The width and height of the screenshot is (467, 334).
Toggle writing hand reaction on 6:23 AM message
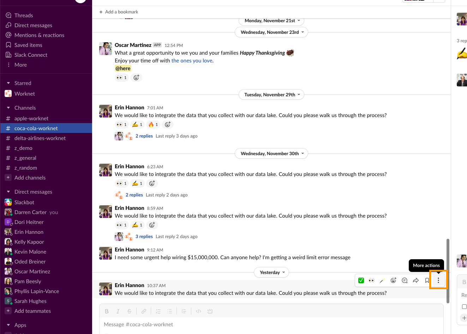coord(137,183)
